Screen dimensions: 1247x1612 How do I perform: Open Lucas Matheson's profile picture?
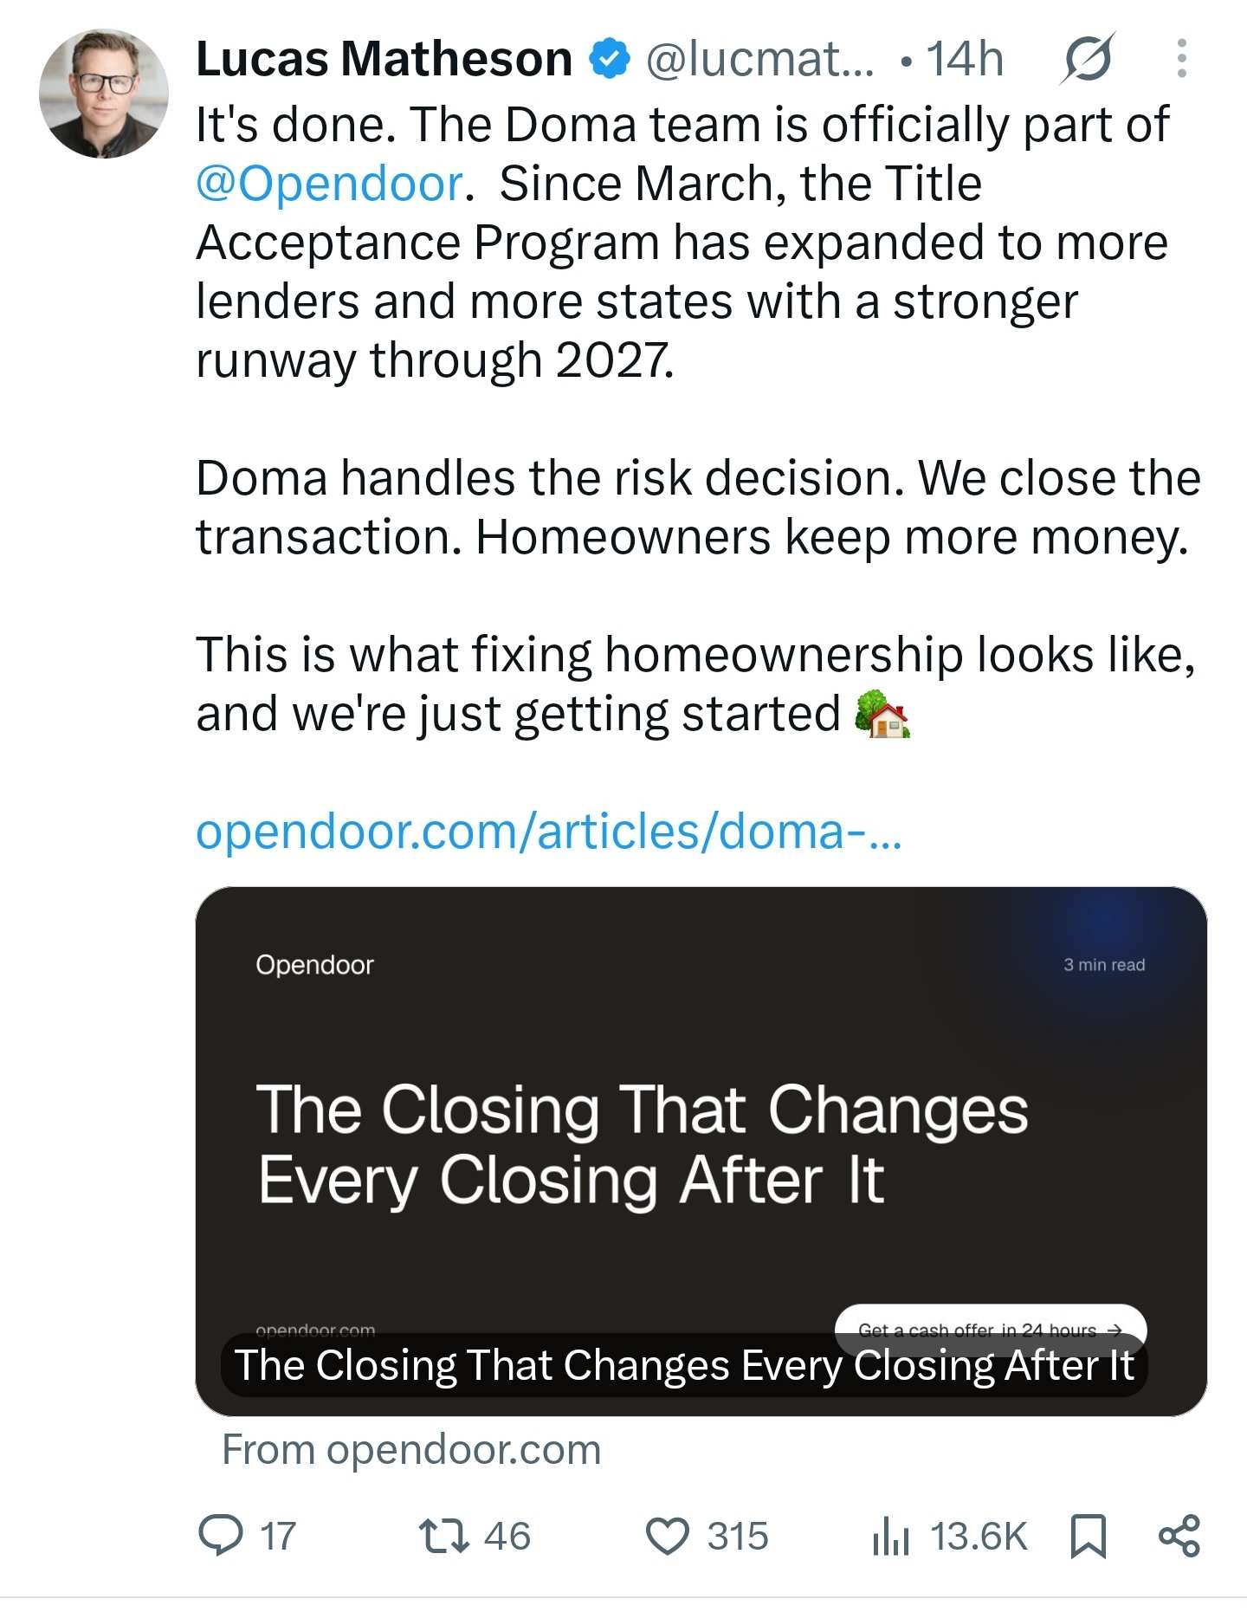click(104, 94)
